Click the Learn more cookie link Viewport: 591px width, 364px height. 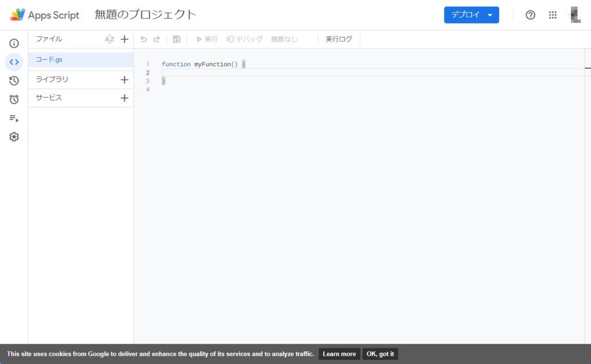click(x=339, y=354)
